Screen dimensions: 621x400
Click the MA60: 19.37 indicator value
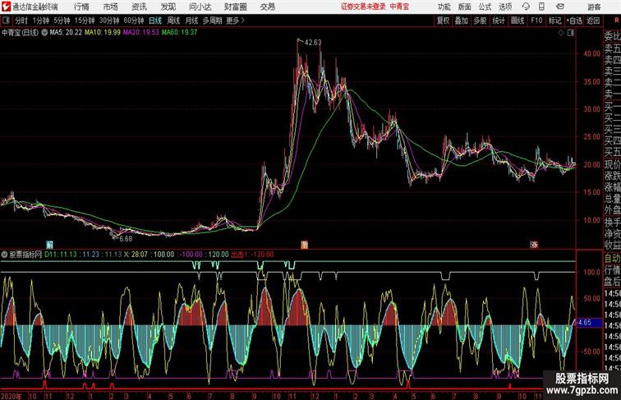(x=179, y=33)
